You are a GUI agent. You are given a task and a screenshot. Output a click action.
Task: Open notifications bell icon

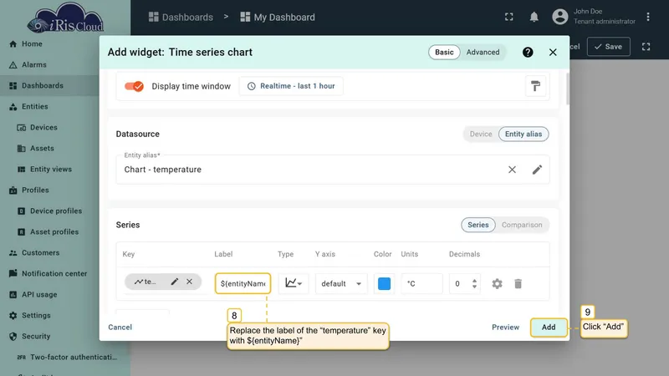[534, 17]
